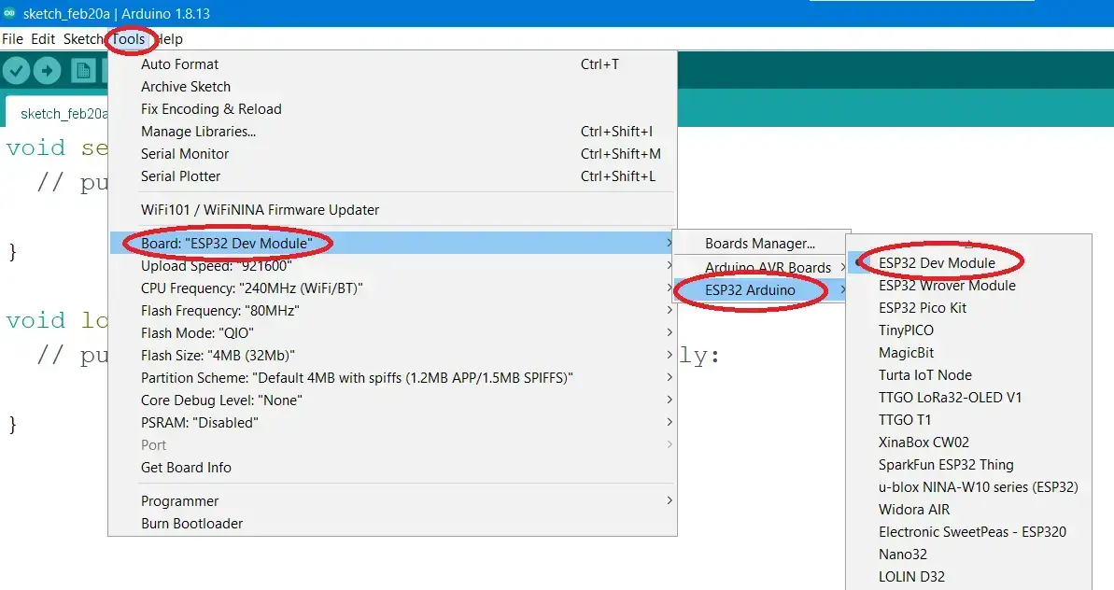Pick TTGO LoRa32-OLED V1 board
Viewport: 1114px width, 590px height.
click(x=950, y=398)
